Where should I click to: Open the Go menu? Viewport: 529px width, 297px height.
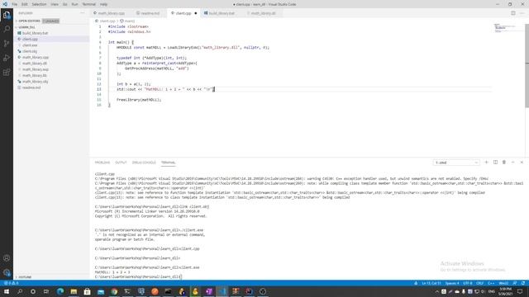tap(65, 4)
